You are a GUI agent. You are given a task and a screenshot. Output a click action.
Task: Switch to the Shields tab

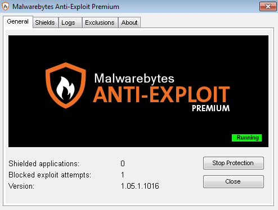[x=45, y=22]
